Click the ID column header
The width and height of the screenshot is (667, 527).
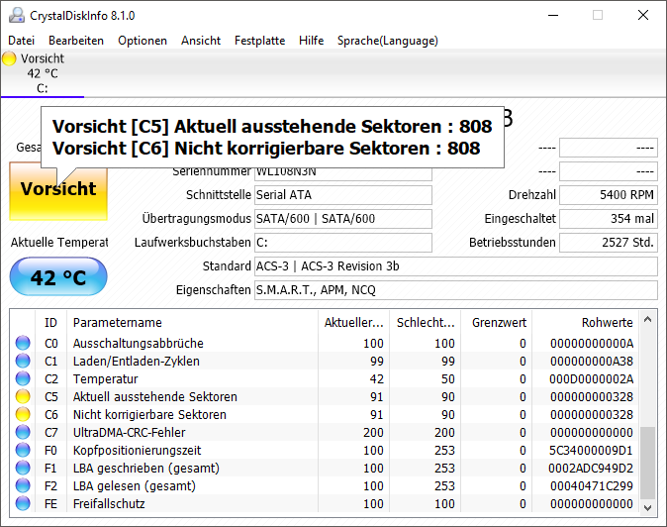point(50,323)
